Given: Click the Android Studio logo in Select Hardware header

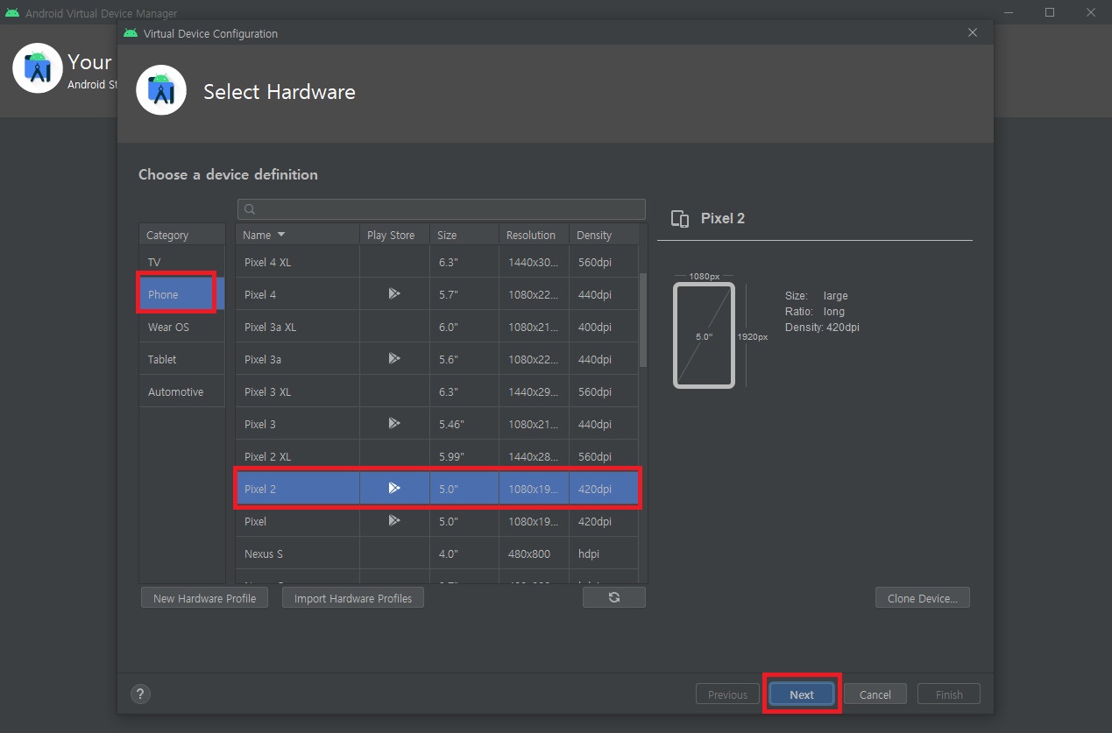Looking at the screenshot, I should point(161,90).
